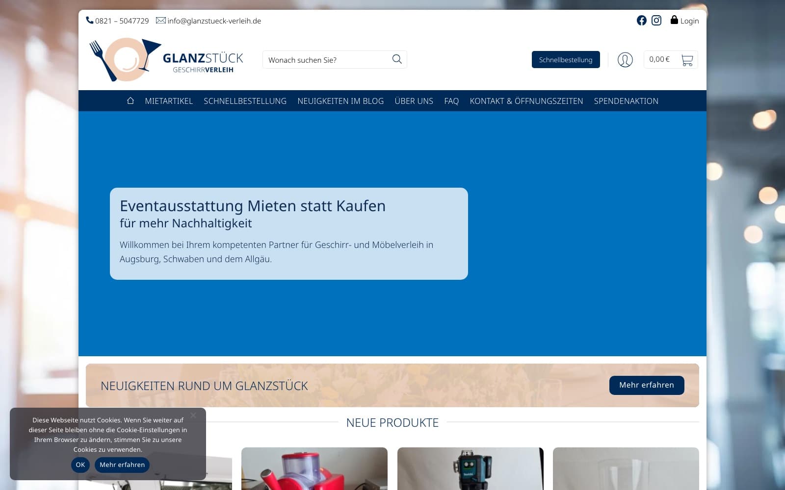Open the glassware product thumbnail

(626, 468)
